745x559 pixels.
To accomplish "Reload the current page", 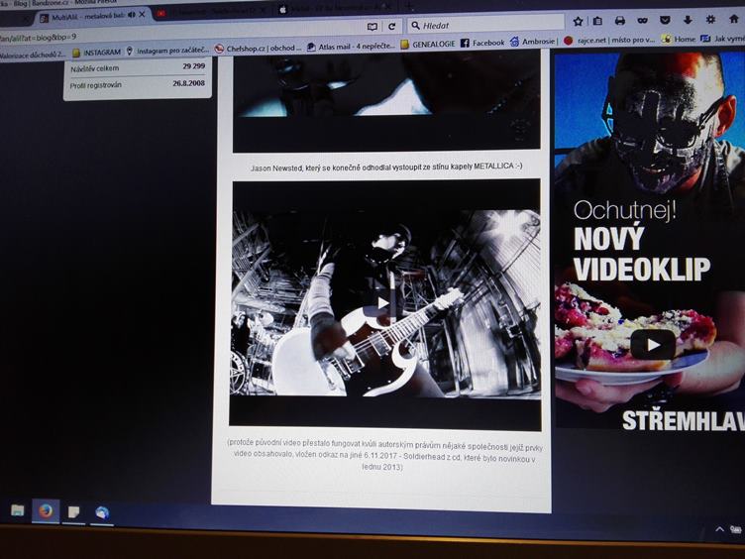I will click(x=392, y=26).
